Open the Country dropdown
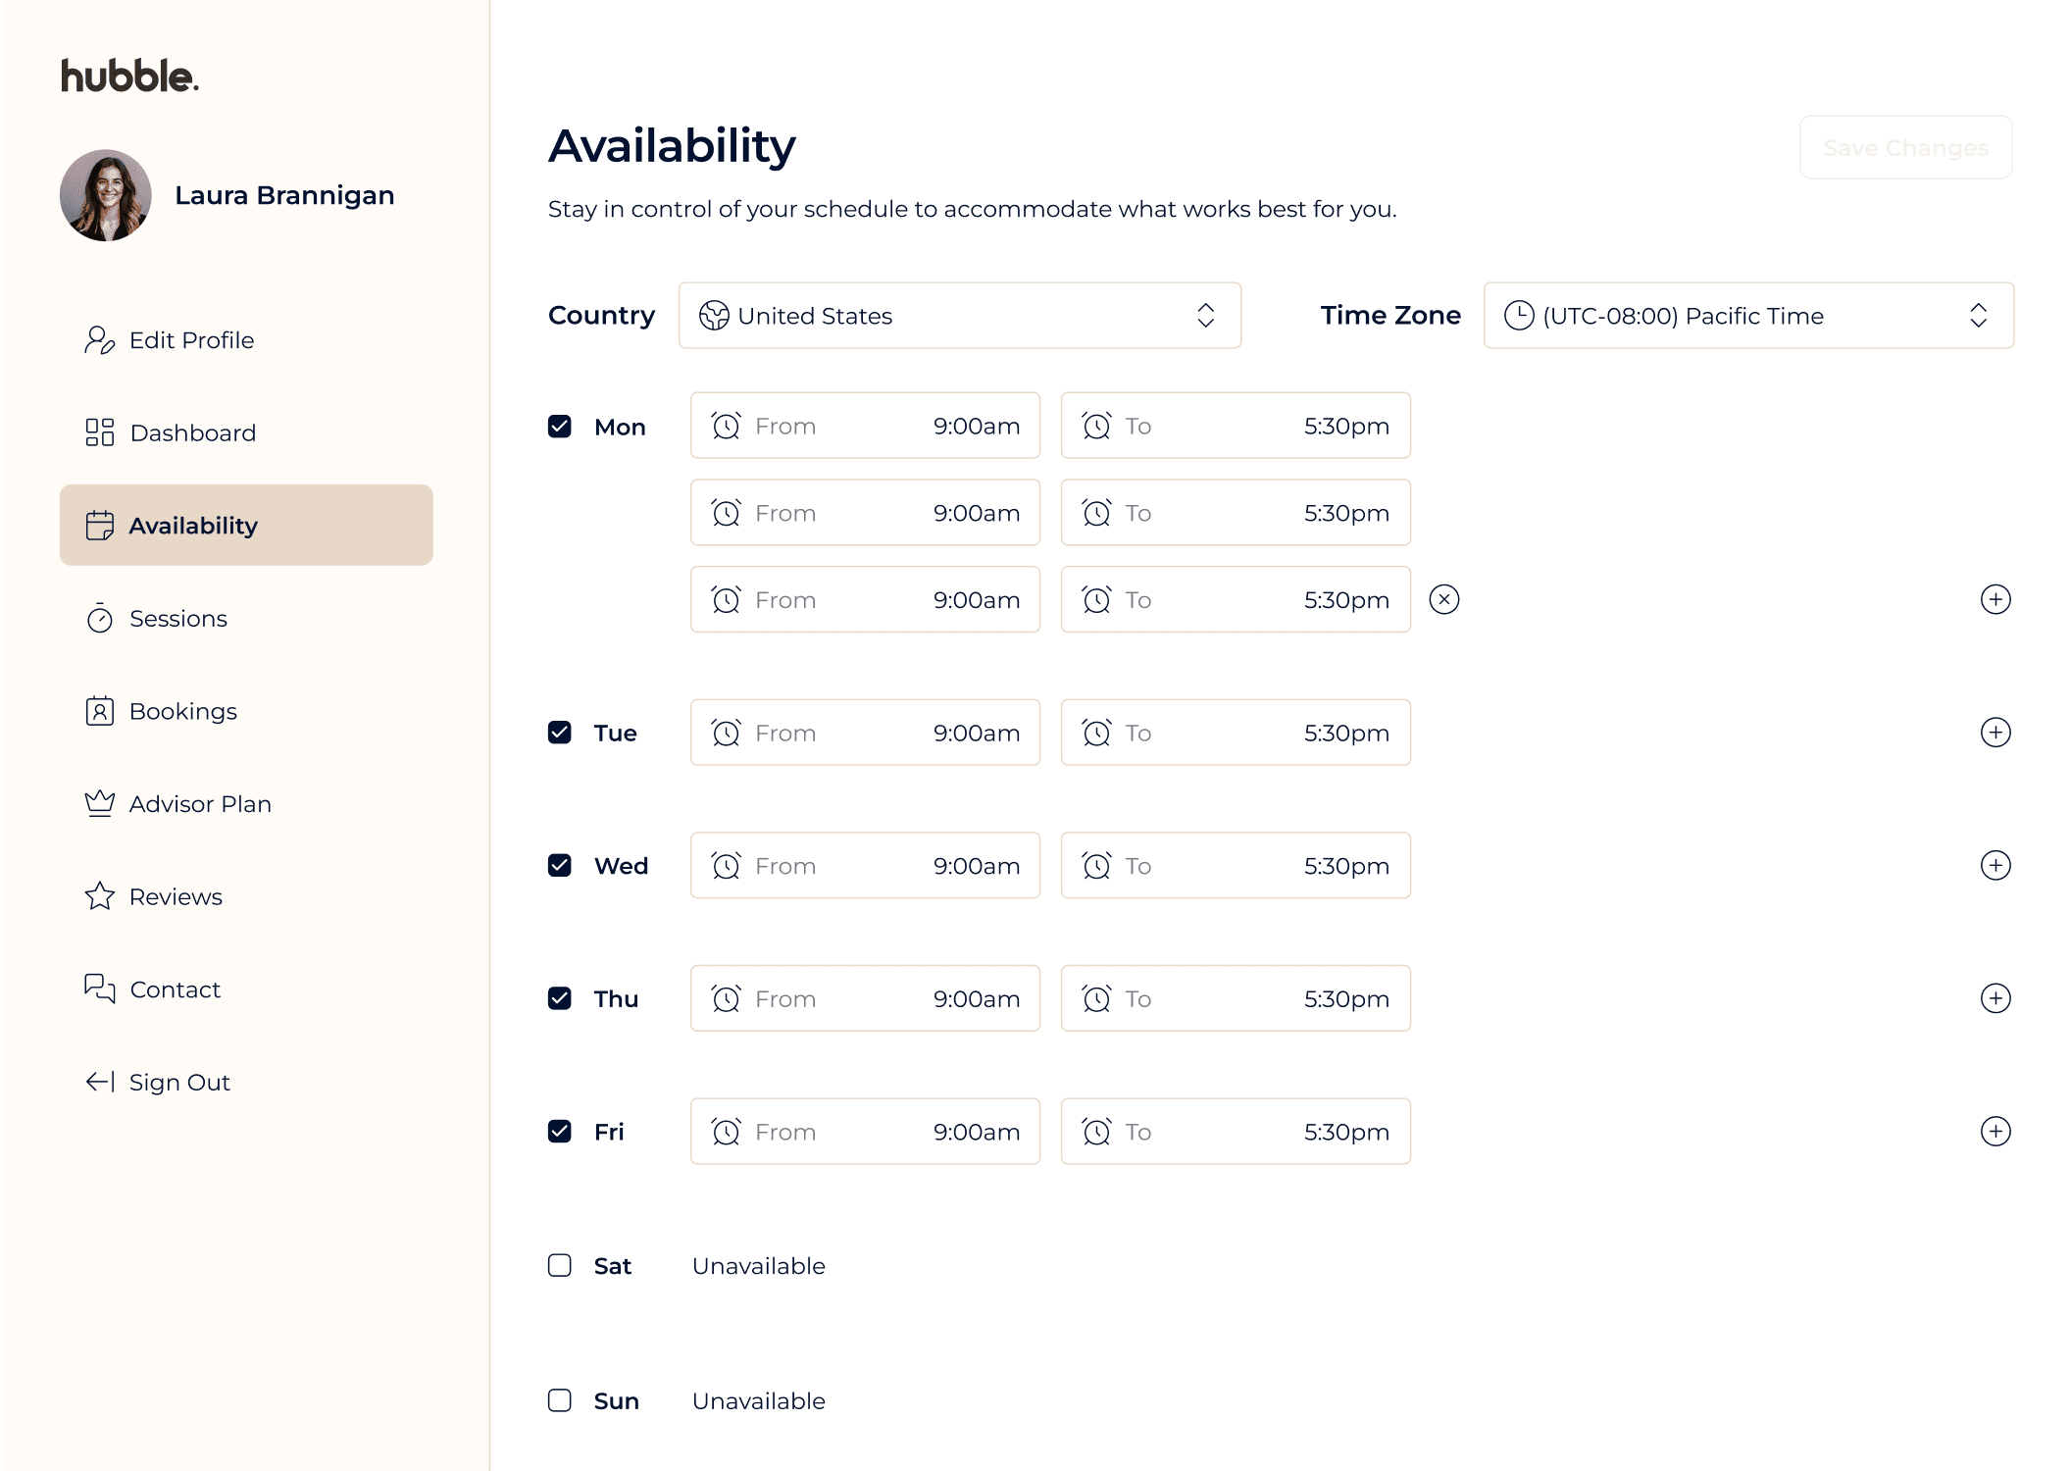The image size is (2070, 1471). point(959,316)
